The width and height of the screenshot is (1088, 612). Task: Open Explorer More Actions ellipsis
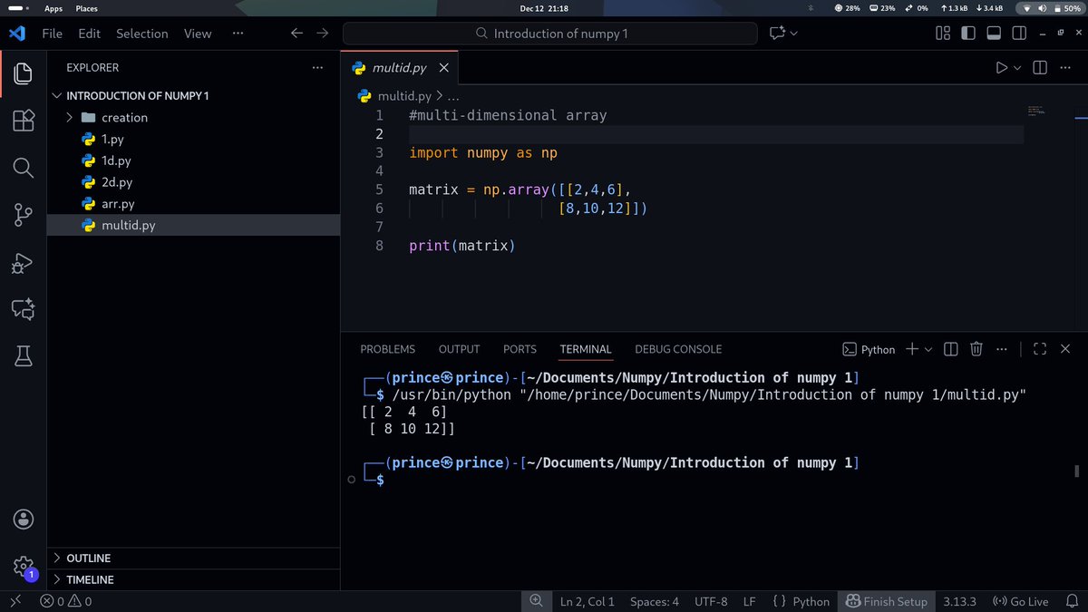(317, 68)
